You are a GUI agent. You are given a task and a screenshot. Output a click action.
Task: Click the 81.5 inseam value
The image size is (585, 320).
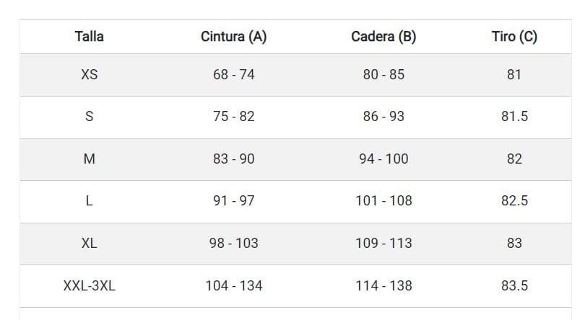(514, 117)
